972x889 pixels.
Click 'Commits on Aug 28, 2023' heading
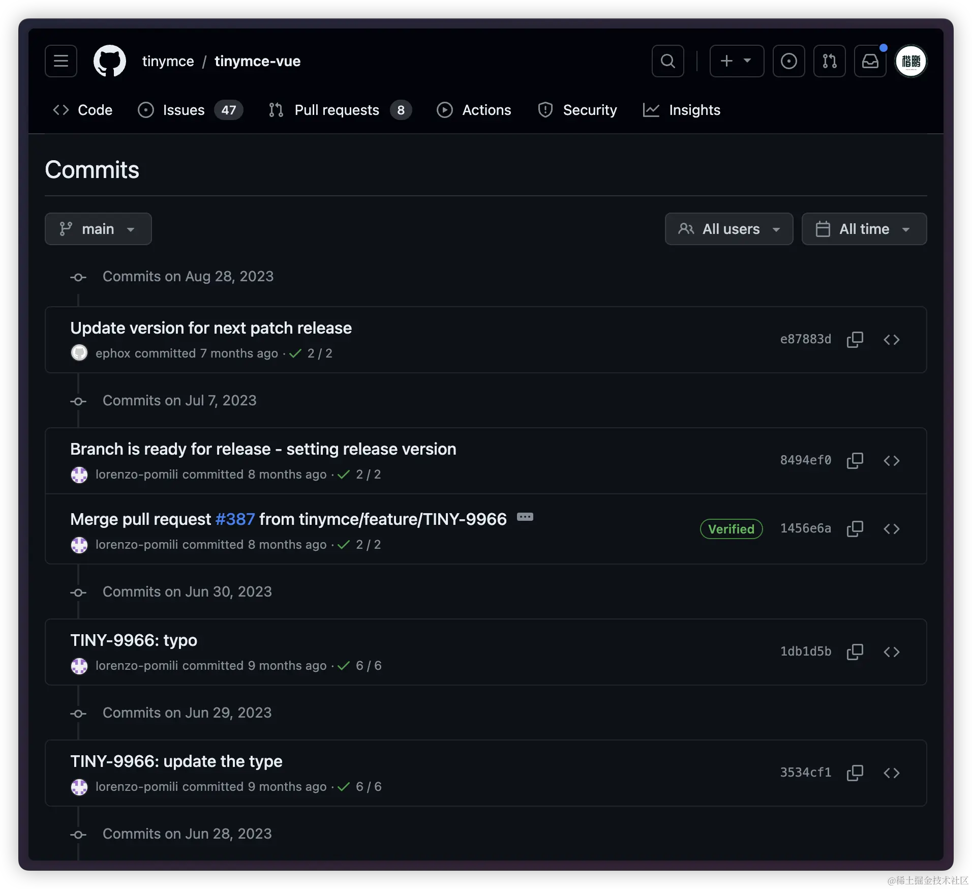pyautogui.click(x=188, y=276)
